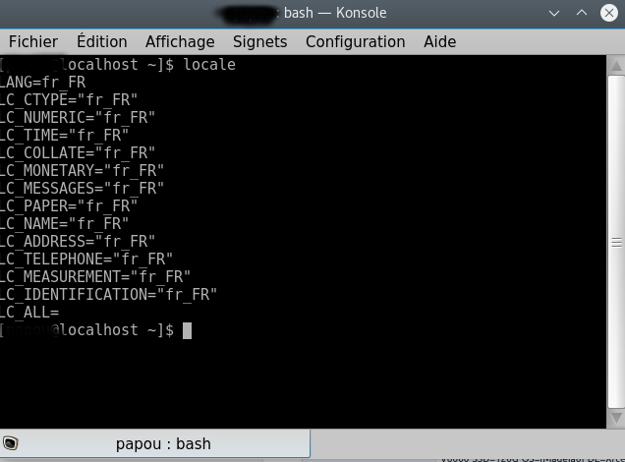Click the LC_MONETARY="fr_FR" line
625x462 pixels.
(82, 170)
